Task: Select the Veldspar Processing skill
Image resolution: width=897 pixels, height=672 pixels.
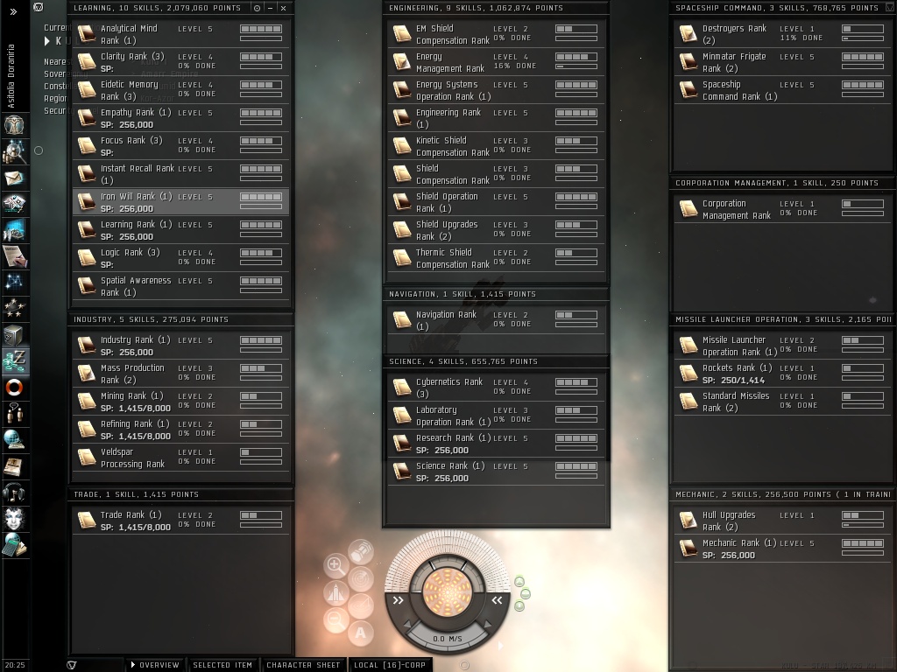Action: click(x=180, y=458)
